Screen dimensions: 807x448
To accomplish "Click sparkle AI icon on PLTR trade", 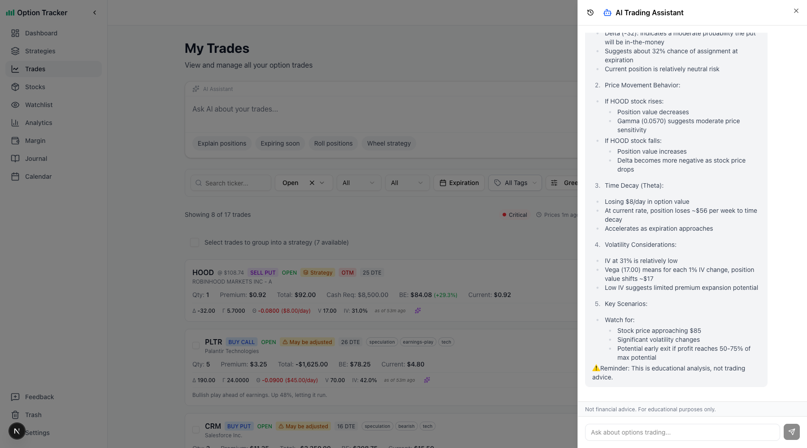I will tap(427, 380).
